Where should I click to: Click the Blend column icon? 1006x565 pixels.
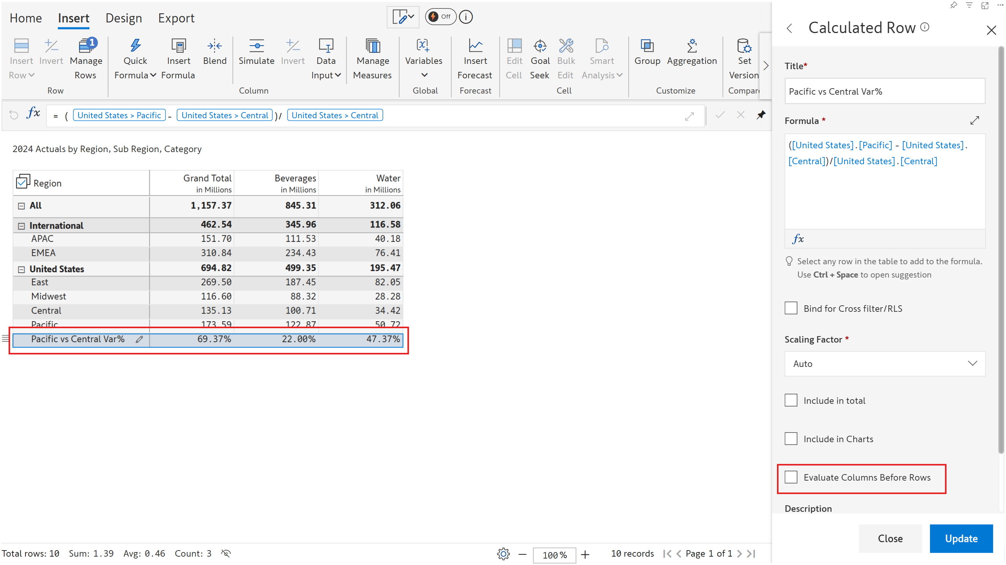(214, 46)
